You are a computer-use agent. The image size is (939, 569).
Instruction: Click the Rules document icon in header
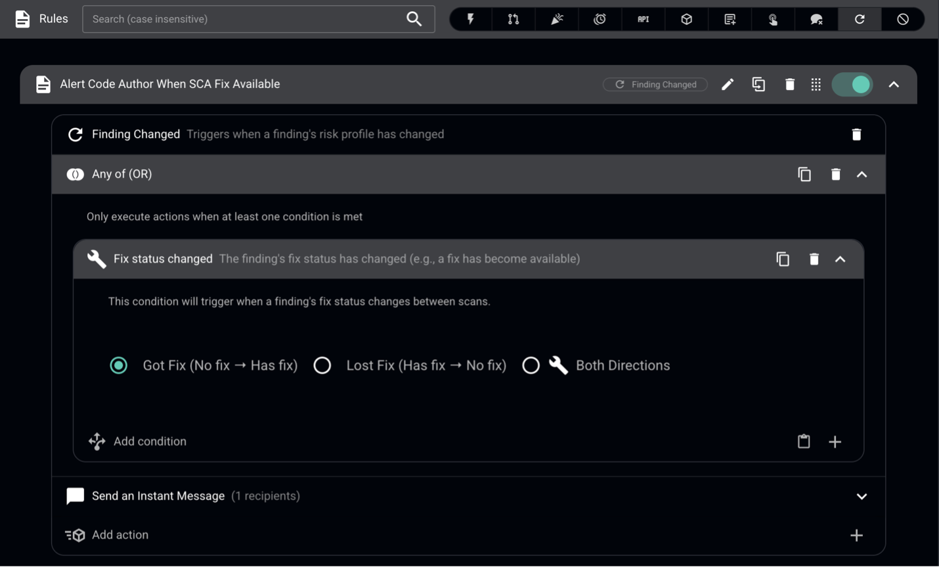[x=22, y=19]
